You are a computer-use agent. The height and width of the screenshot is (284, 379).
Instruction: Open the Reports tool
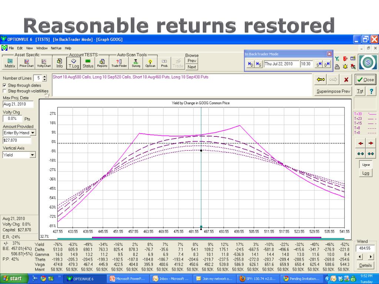click(x=102, y=63)
